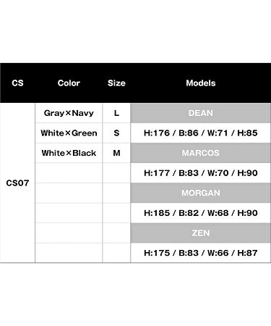This screenshot has height=326, width=271.
Task: Click the CS column header
Action: coord(17,83)
